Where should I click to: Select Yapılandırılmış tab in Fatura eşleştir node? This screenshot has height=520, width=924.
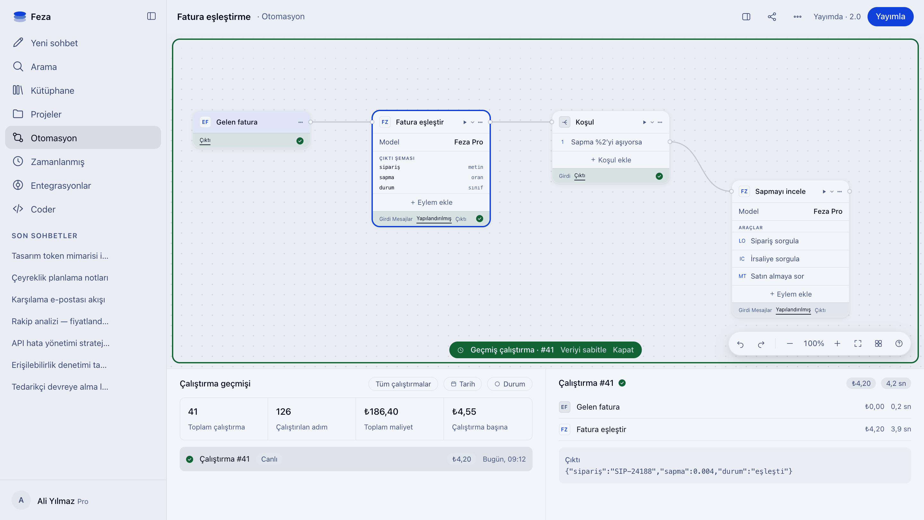click(434, 219)
